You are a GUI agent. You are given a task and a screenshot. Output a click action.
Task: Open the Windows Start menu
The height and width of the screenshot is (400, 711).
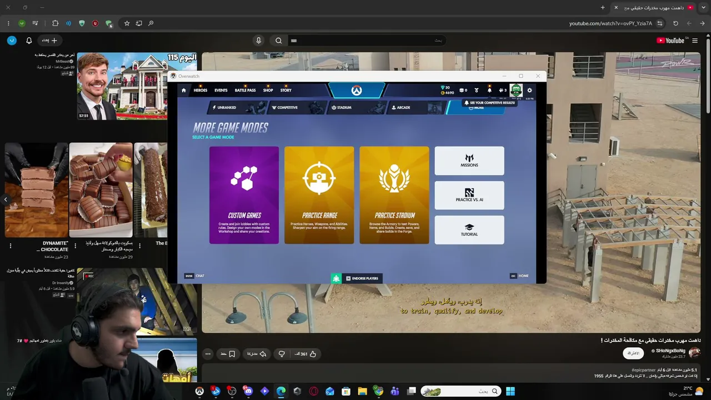click(x=510, y=391)
